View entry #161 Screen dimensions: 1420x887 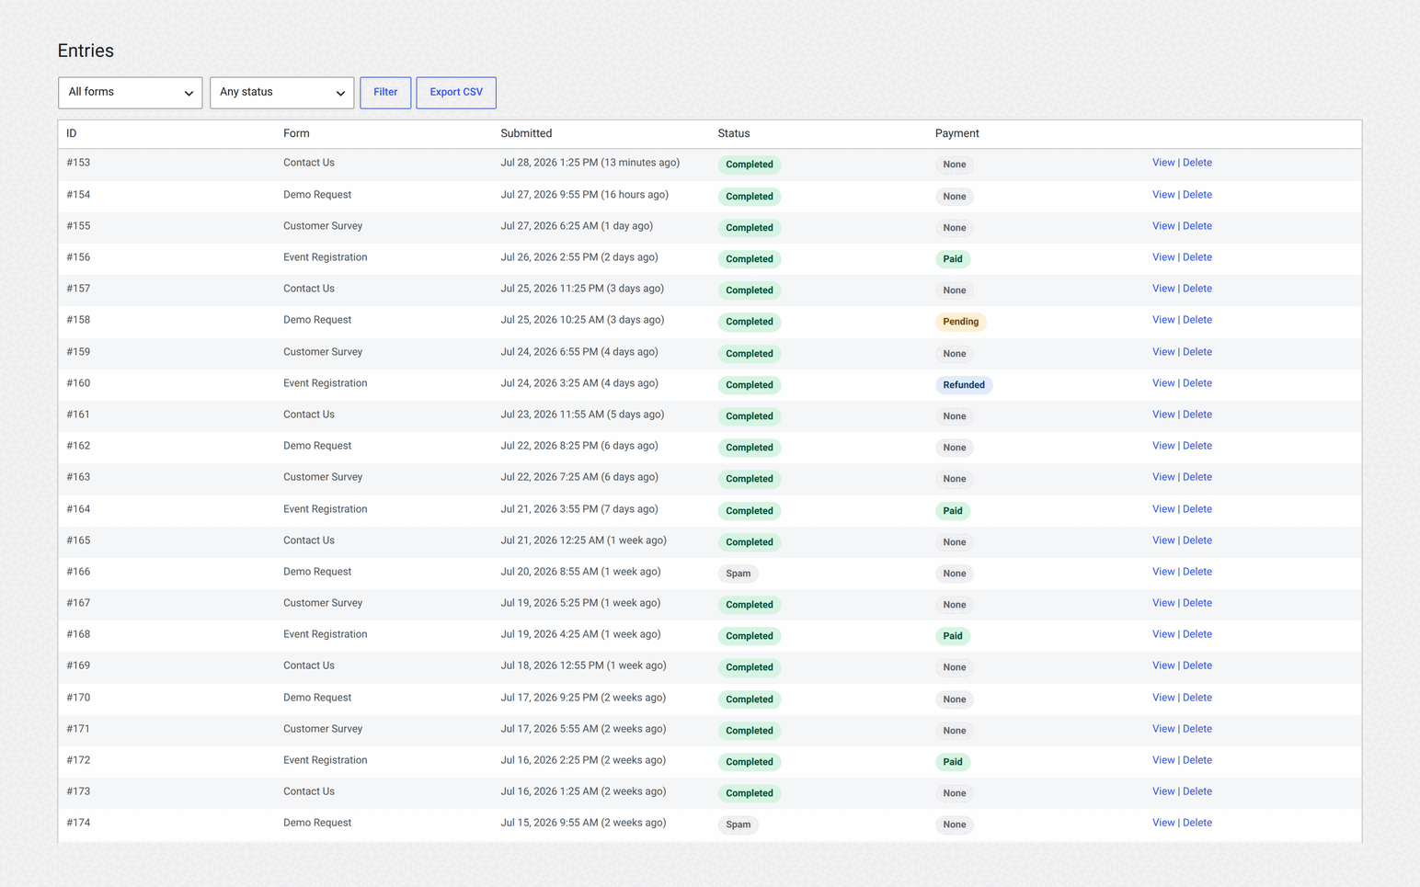point(1163,415)
